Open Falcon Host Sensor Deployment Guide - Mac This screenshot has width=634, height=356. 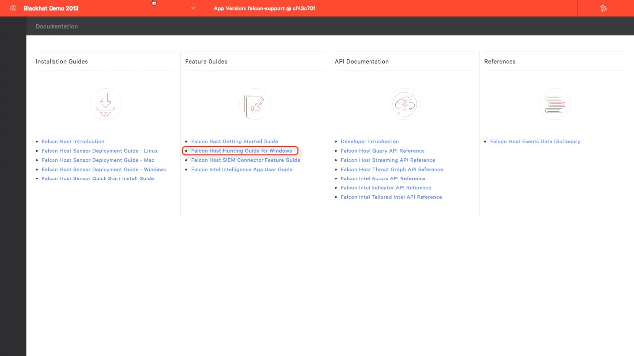click(98, 160)
